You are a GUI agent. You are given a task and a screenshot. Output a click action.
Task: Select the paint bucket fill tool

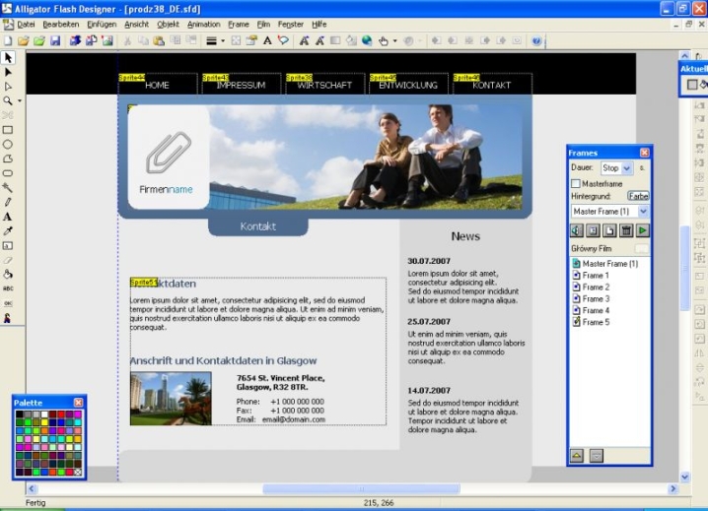coord(8,274)
